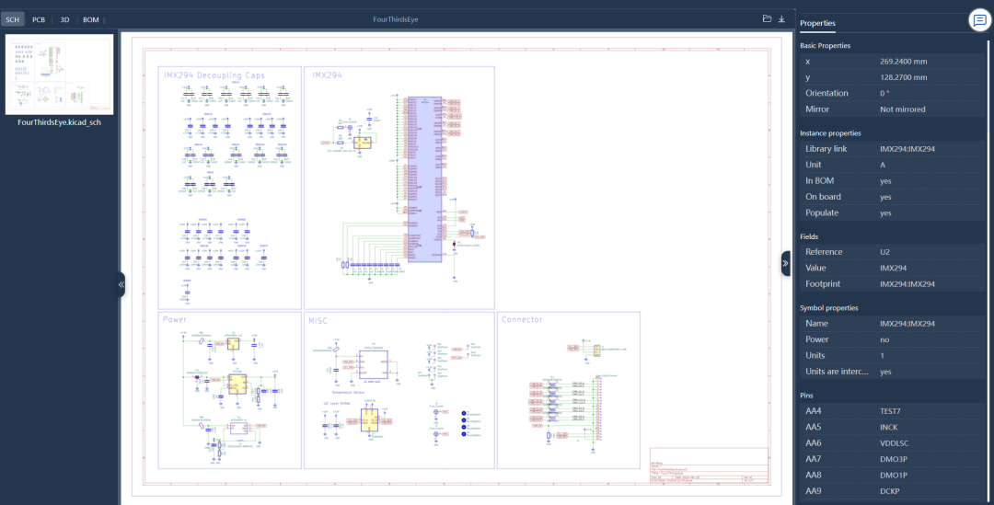Image resolution: width=994 pixels, height=505 pixels.
Task: Click the Connector section title in schematic
Action: [x=522, y=319]
